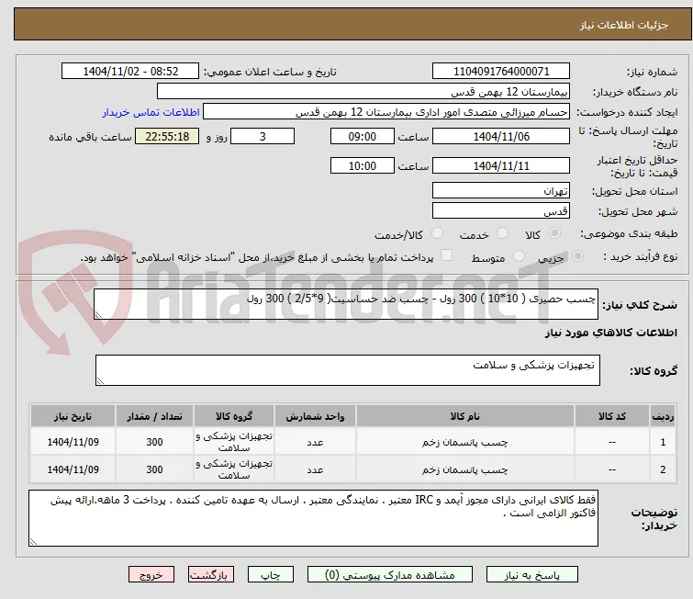
Task: Click unit عدد in row 1
Action: [315, 442]
